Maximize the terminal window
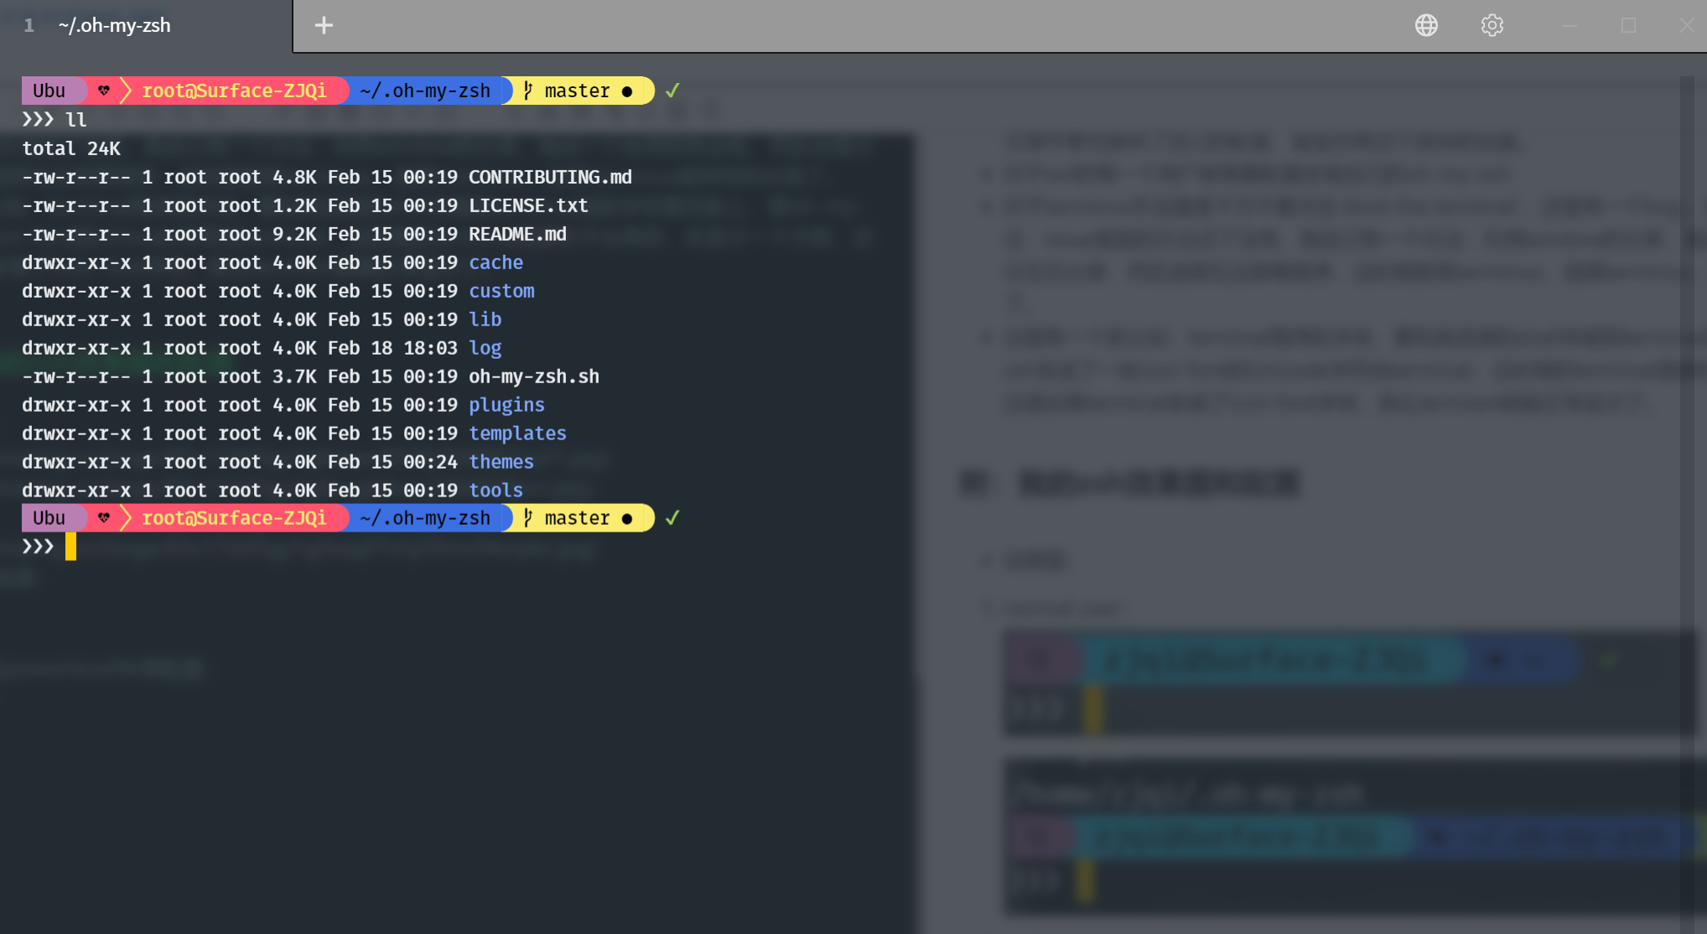This screenshot has height=934, width=1707. pos(1628,25)
